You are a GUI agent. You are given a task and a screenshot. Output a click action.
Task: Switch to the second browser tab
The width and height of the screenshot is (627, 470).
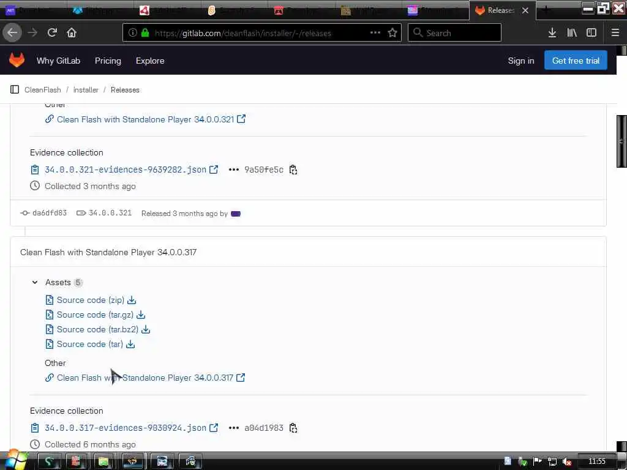[100, 10]
